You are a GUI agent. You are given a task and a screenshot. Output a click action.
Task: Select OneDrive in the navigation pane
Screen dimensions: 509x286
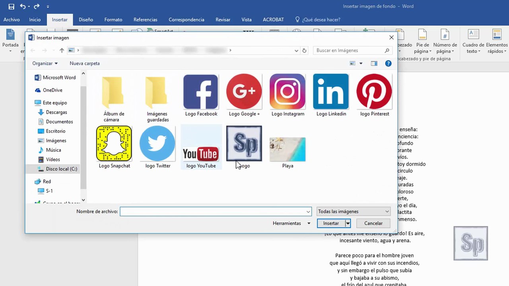[x=48, y=90]
